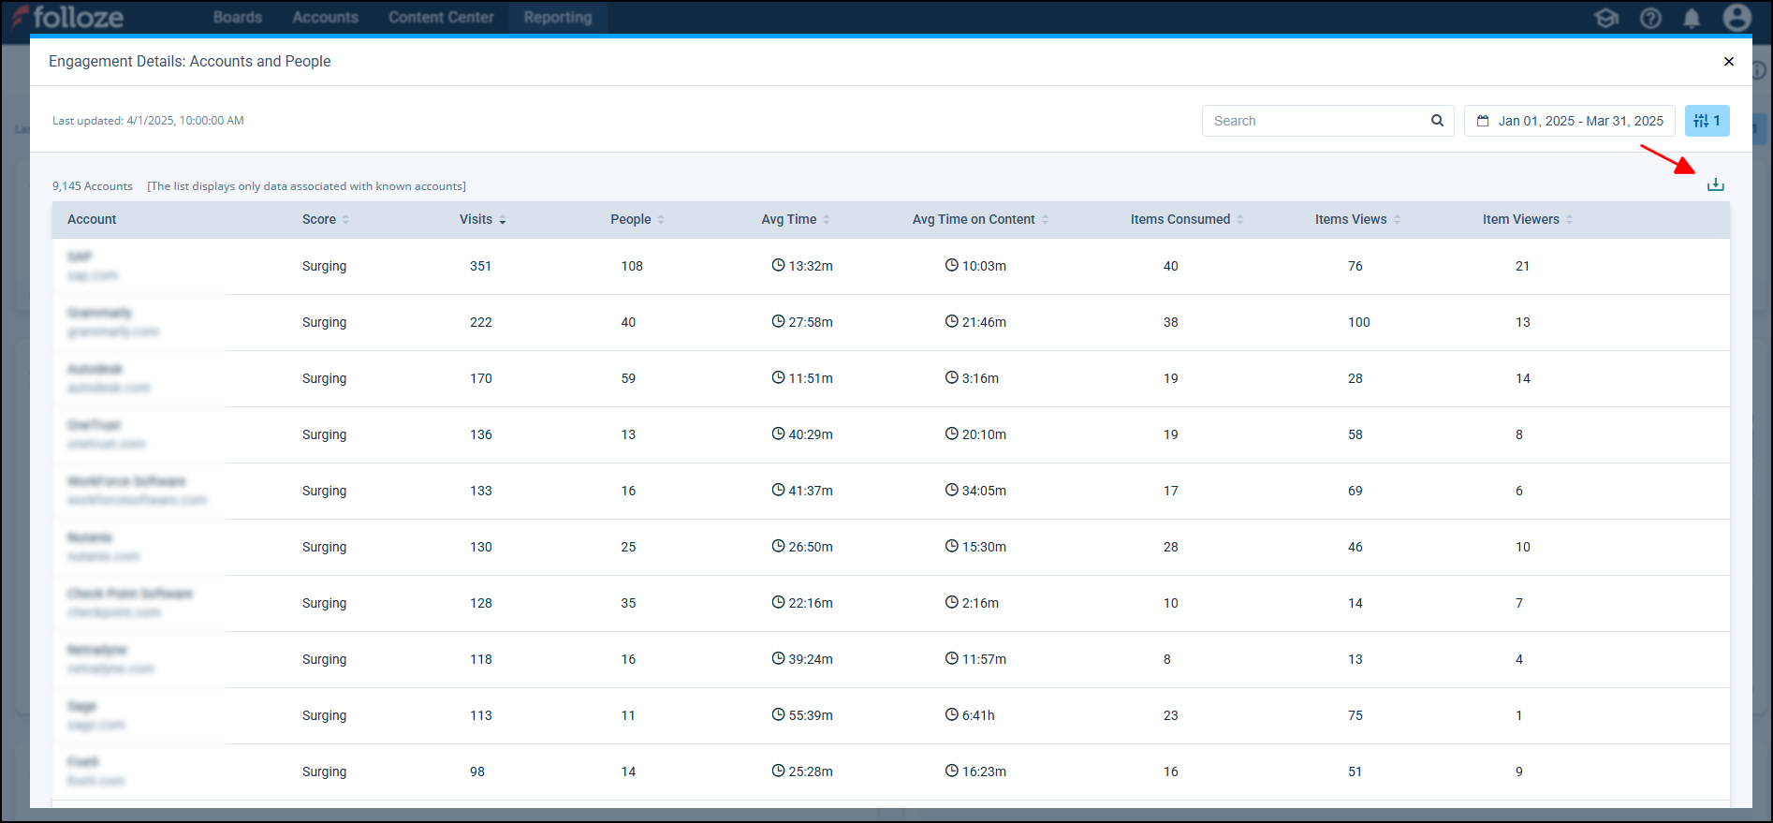This screenshot has height=823, width=1773.
Task: Switch to the Reporting tab
Action: pos(558,17)
